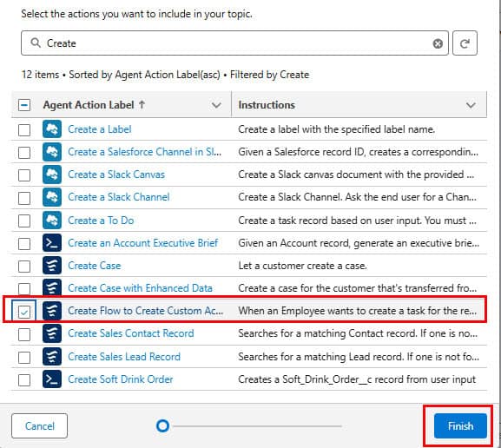Open Create Sales Lead Record link
The width and height of the screenshot is (501, 448).
coord(124,356)
